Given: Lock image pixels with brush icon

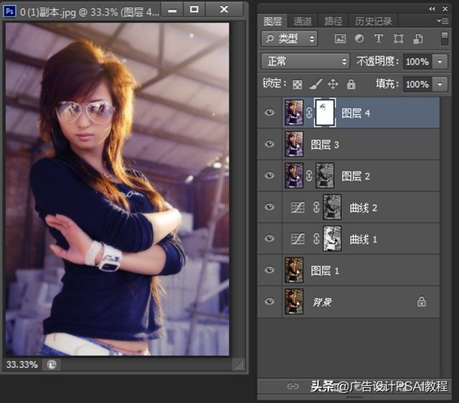Looking at the screenshot, I should pos(315,84).
